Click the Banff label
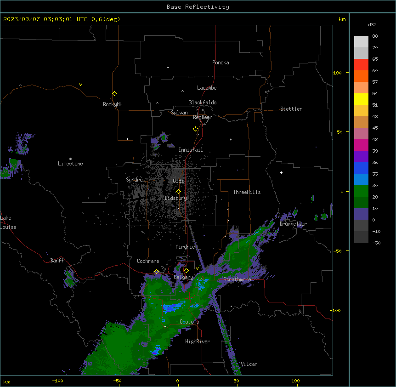The height and width of the screenshot is (387, 396). (57, 261)
